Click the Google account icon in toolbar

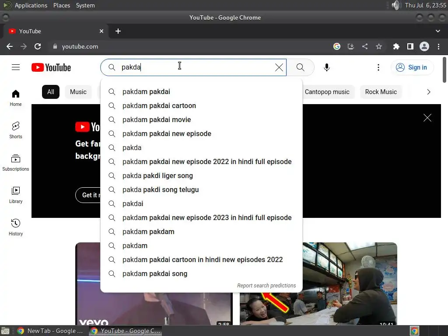(x=337, y=46)
